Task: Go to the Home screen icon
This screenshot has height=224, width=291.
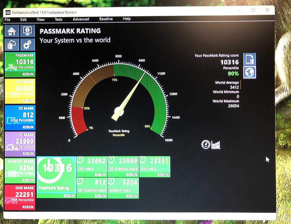Action: (12, 31)
